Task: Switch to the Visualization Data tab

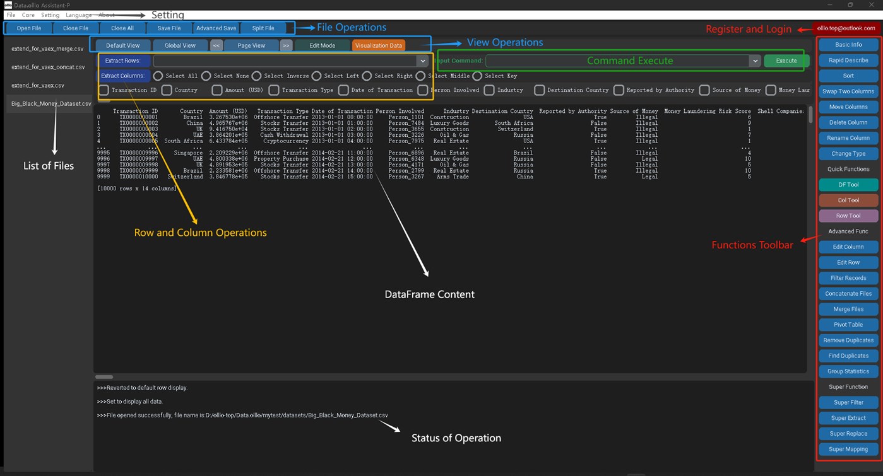Action: [x=379, y=45]
